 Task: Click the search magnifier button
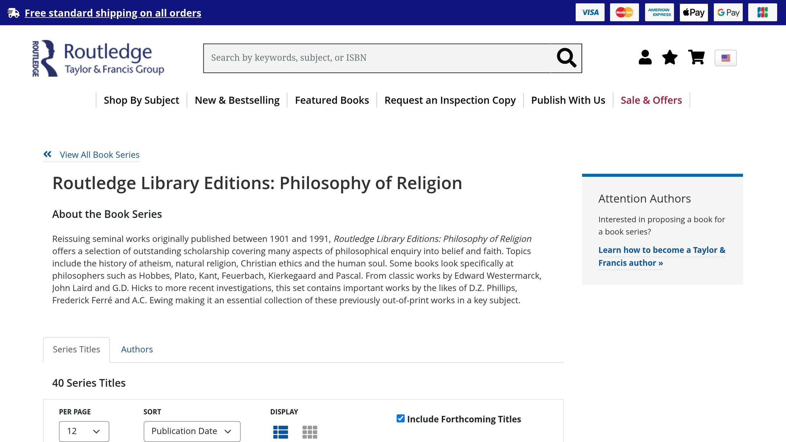tap(566, 58)
